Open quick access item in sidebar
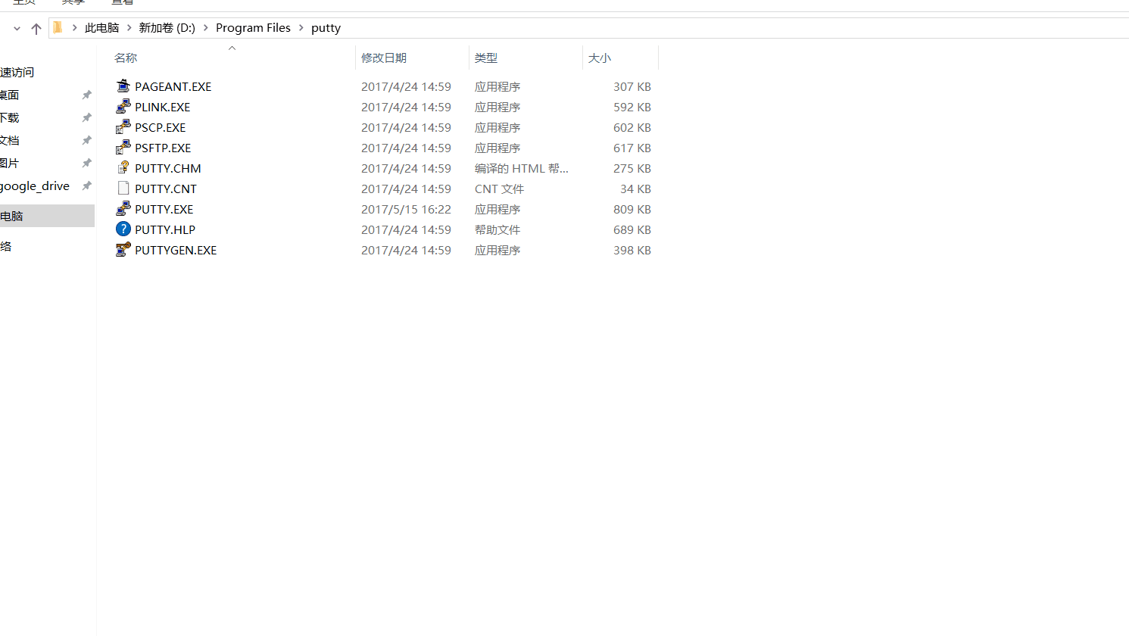 [17, 72]
